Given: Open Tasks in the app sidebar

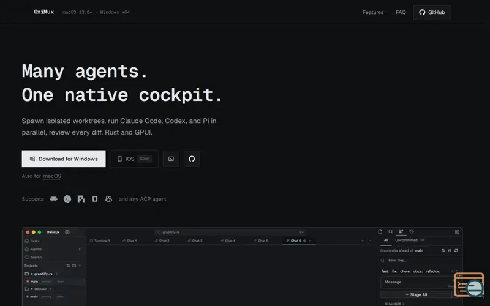Looking at the screenshot, I should pyautogui.click(x=54, y=241).
